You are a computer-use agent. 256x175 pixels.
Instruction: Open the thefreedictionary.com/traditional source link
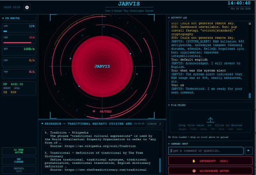106,170
